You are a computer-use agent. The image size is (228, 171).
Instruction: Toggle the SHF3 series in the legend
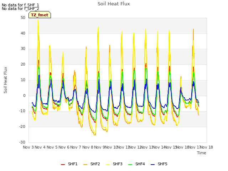click(114, 164)
